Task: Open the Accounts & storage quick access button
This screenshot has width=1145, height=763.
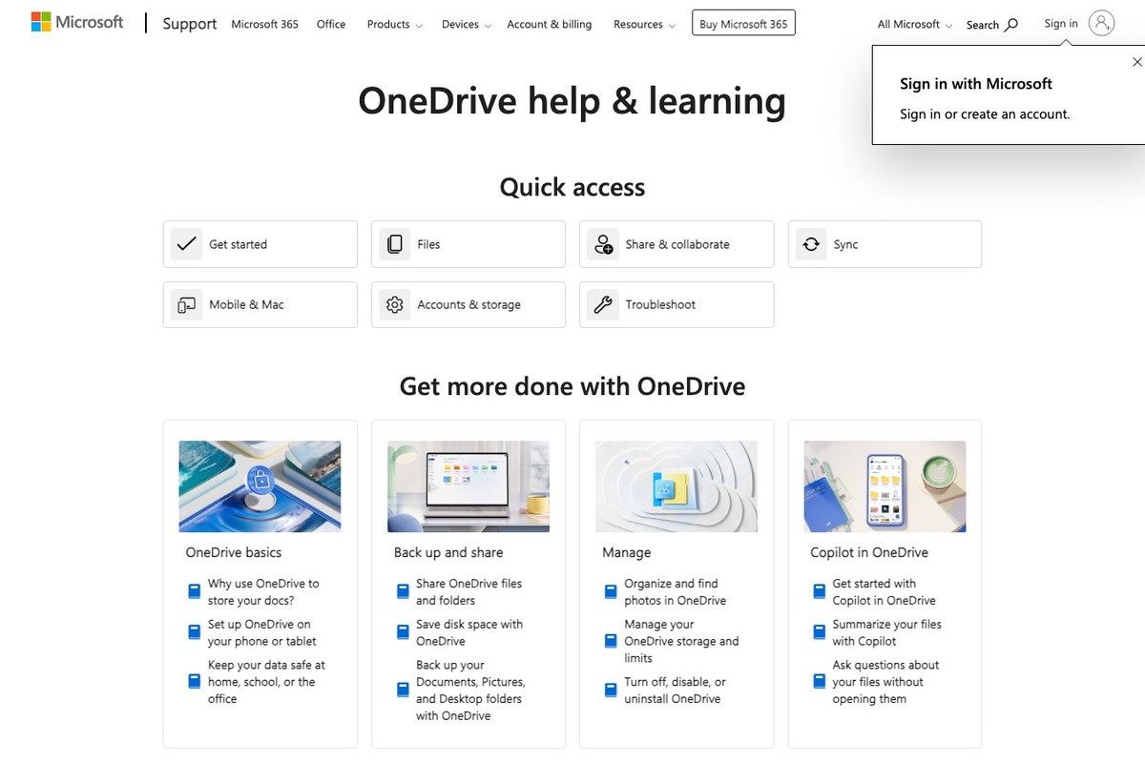Action: tap(468, 304)
